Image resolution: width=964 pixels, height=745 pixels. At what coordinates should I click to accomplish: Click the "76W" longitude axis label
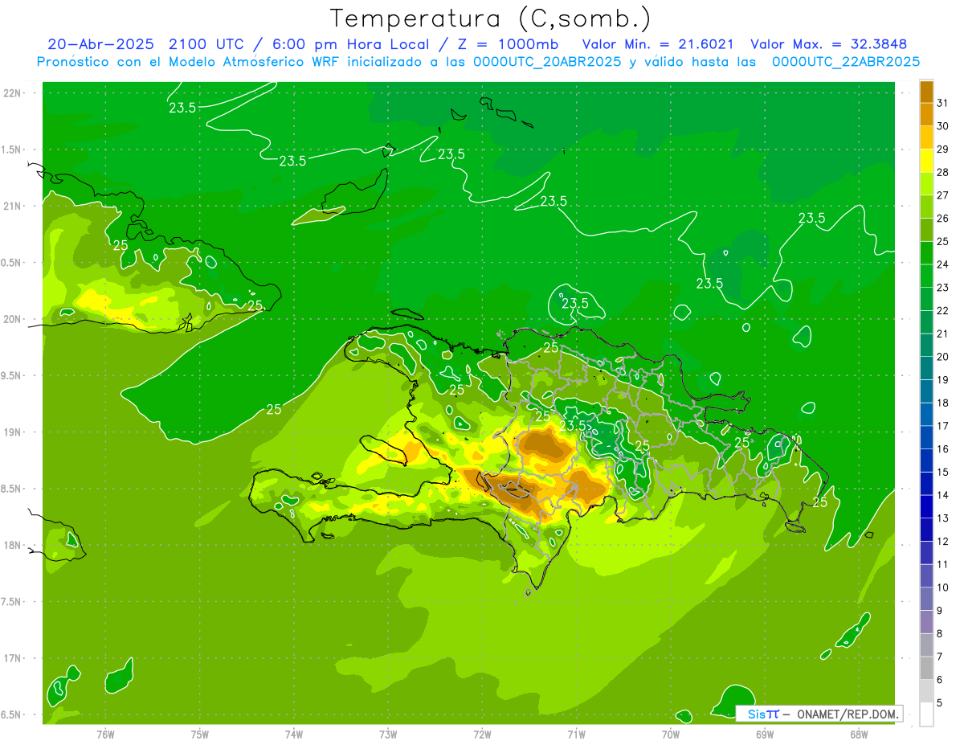[105, 735]
